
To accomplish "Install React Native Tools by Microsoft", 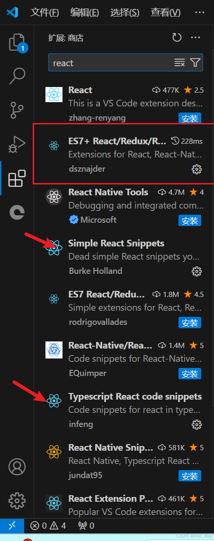I will 190,220.
